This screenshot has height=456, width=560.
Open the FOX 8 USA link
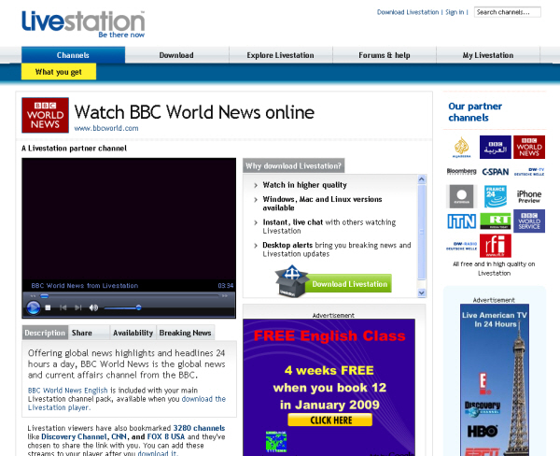tap(166, 436)
